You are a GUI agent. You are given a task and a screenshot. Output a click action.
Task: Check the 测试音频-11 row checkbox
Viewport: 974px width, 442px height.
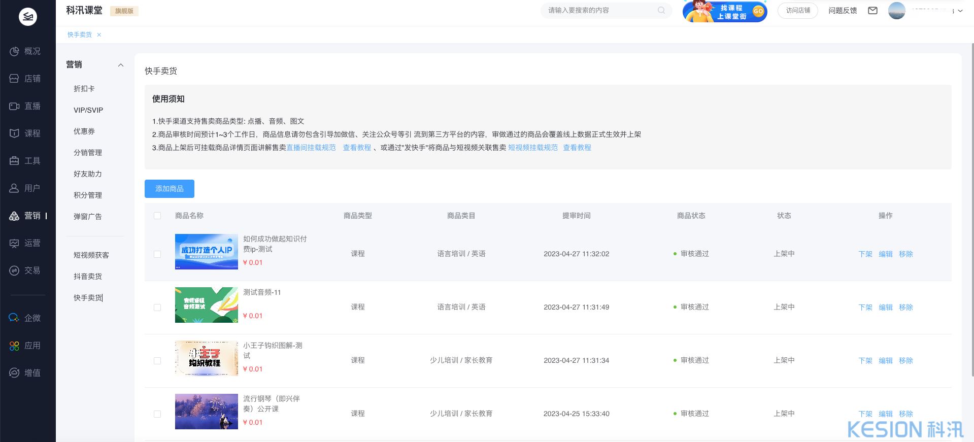[x=157, y=308]
